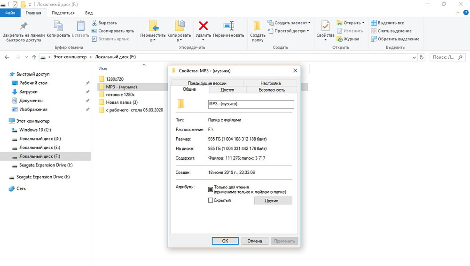Click Pin to Quick access icon
Viewport: 470px width, 266px height.
(23, 26)
